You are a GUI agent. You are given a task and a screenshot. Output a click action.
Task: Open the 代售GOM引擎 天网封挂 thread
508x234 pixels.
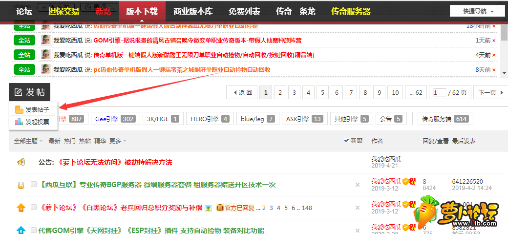point(151,231)
